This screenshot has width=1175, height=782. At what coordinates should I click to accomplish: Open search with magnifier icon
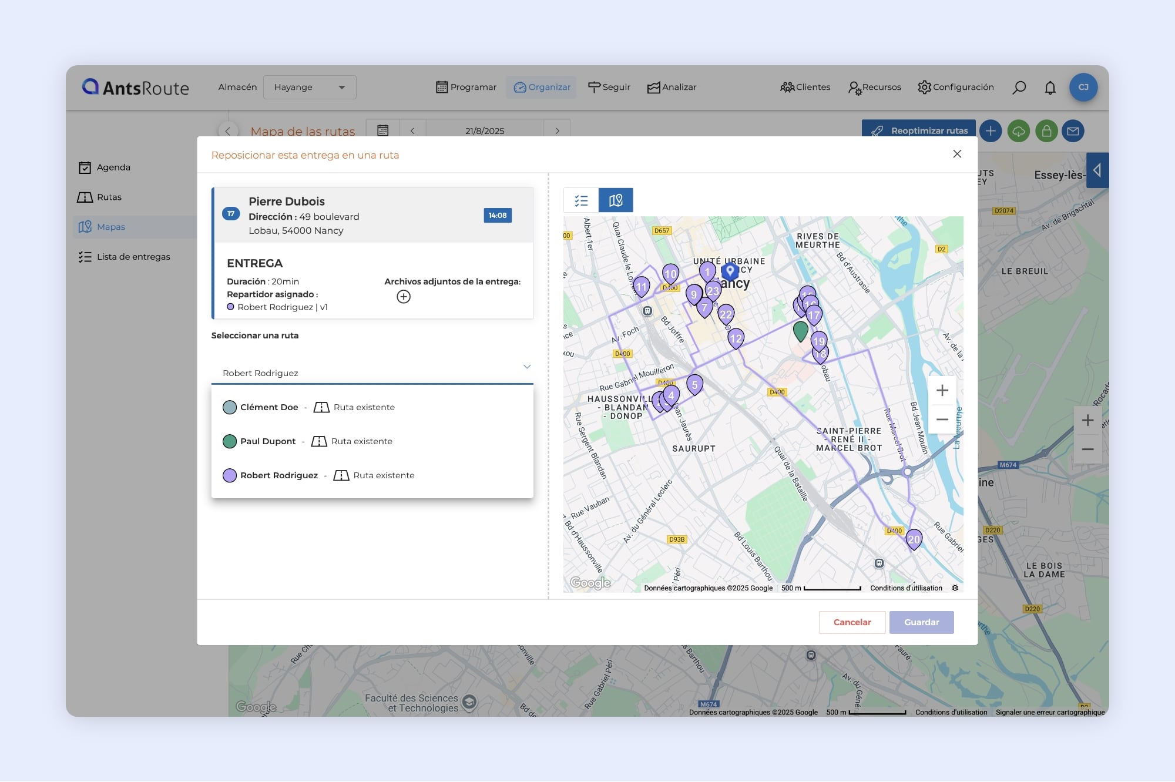click(1019, 88)
